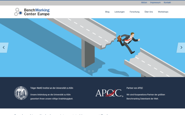The height and width of the screenshot is (115, 185).
Task: Click 'Träger INeKO Institut an der Universität zu Köln'
Action: pyautogui.click(x=52, y=88)
